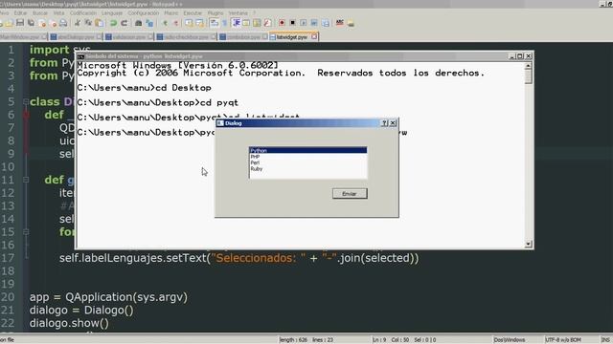Click the Cut scissors toolbar icon
The height and width of the screenshot is (344, 613).
tap(78, 23)
